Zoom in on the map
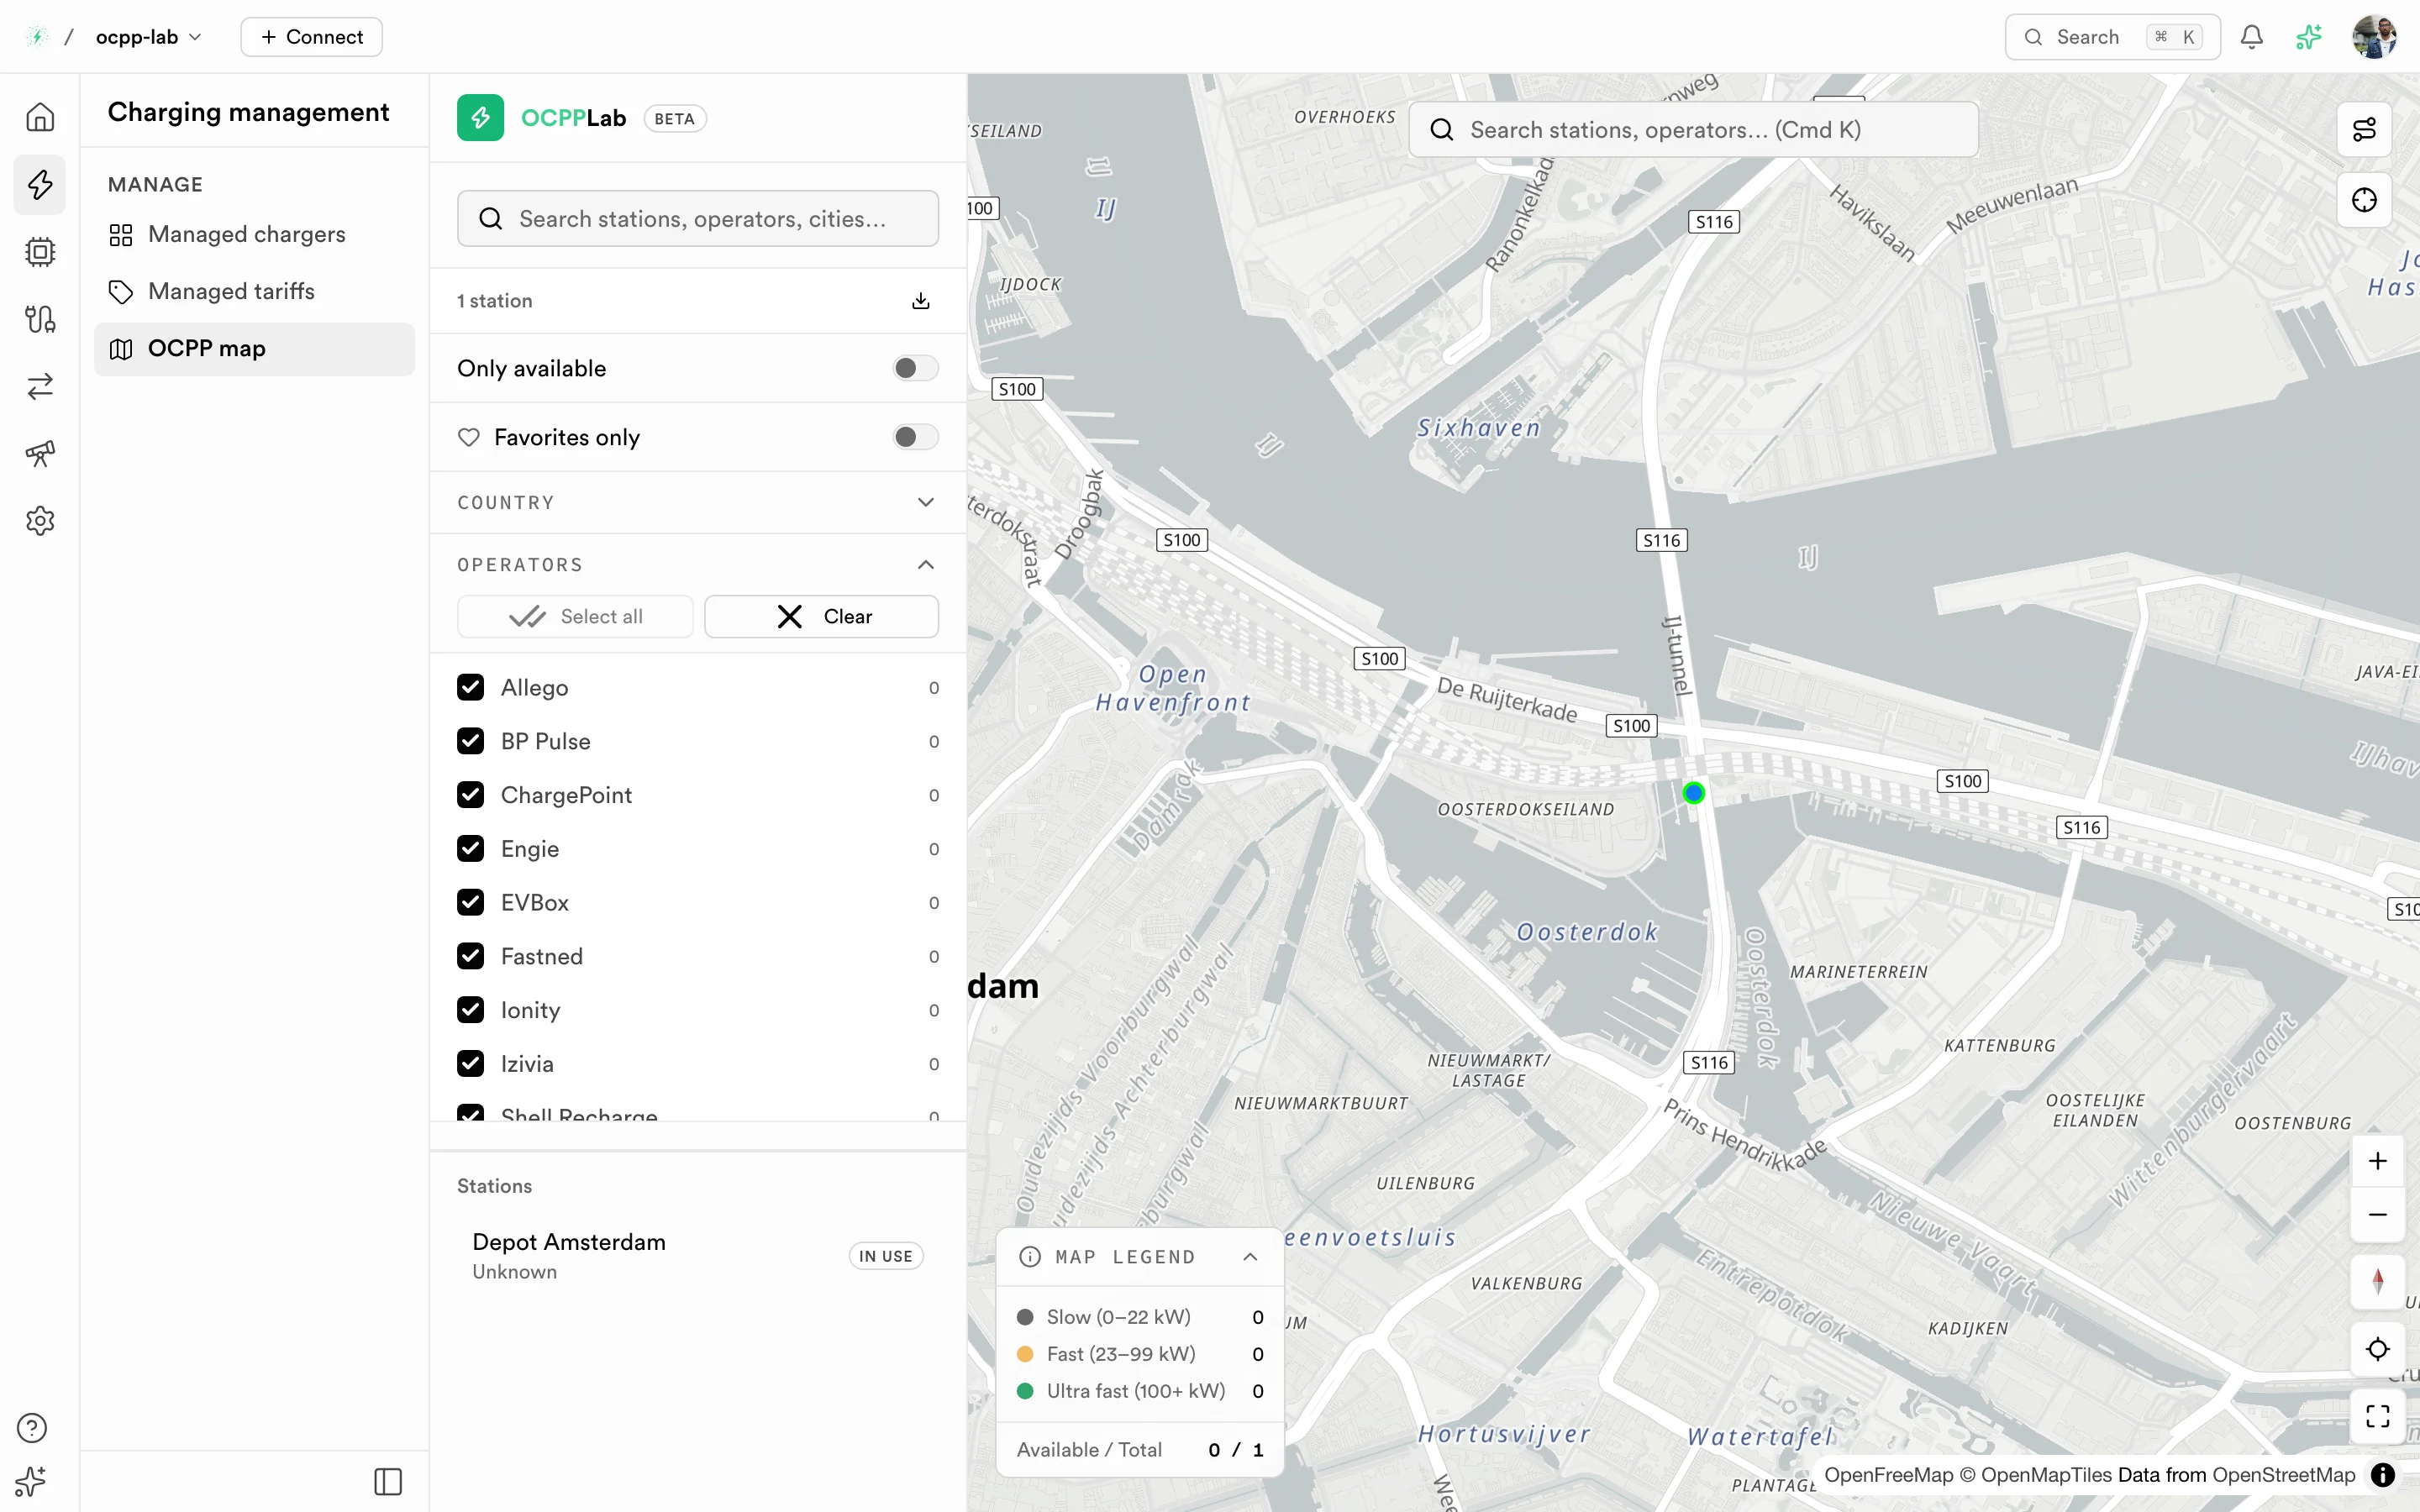The image size is (2420, 1512). click(x=2377, y=1161)
